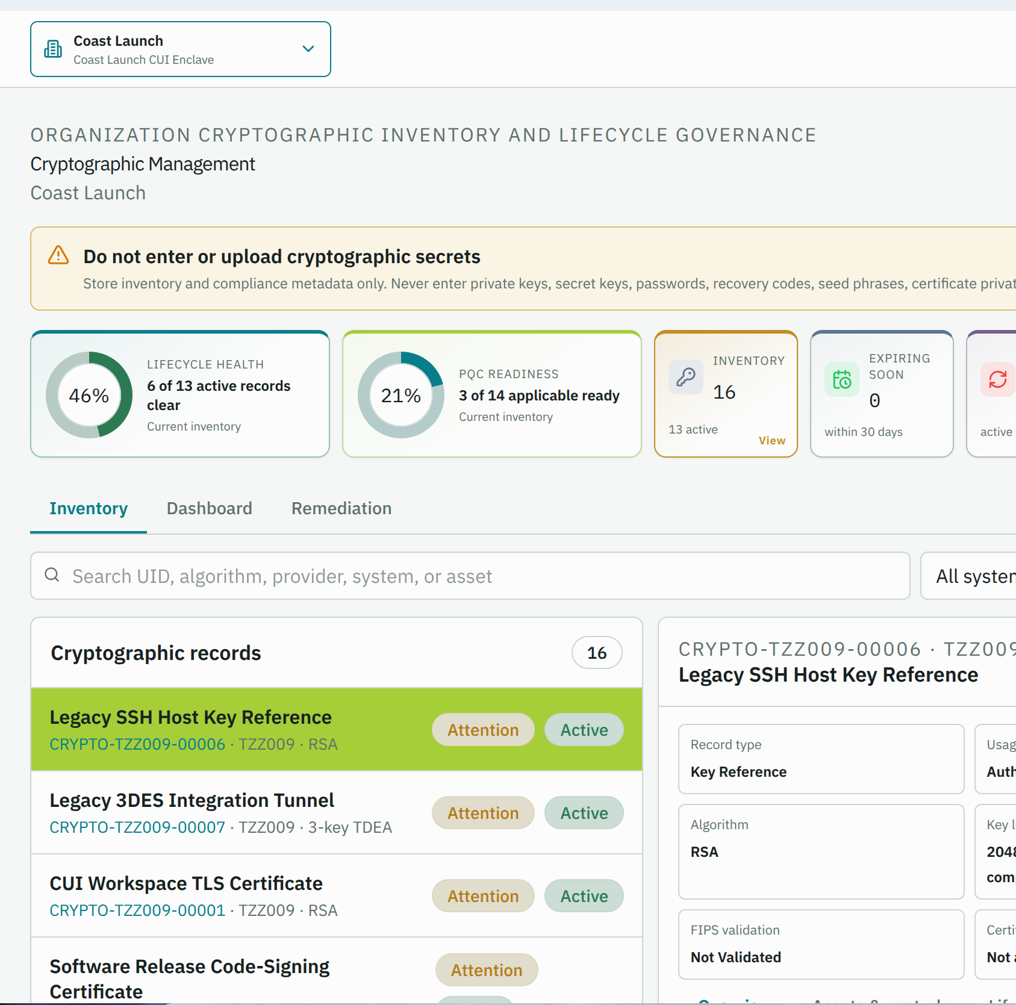
Task: Click the View link in Inventory card
Action: 772,441
